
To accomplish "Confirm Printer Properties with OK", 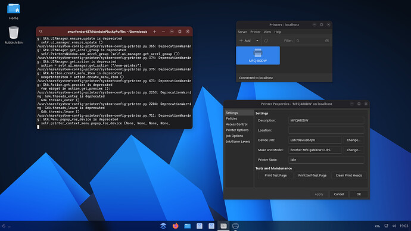I will coord(359,194).
